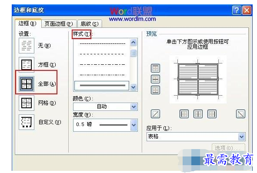
Task: Select the 全部 (All) border setting icon
Action: 27,84
